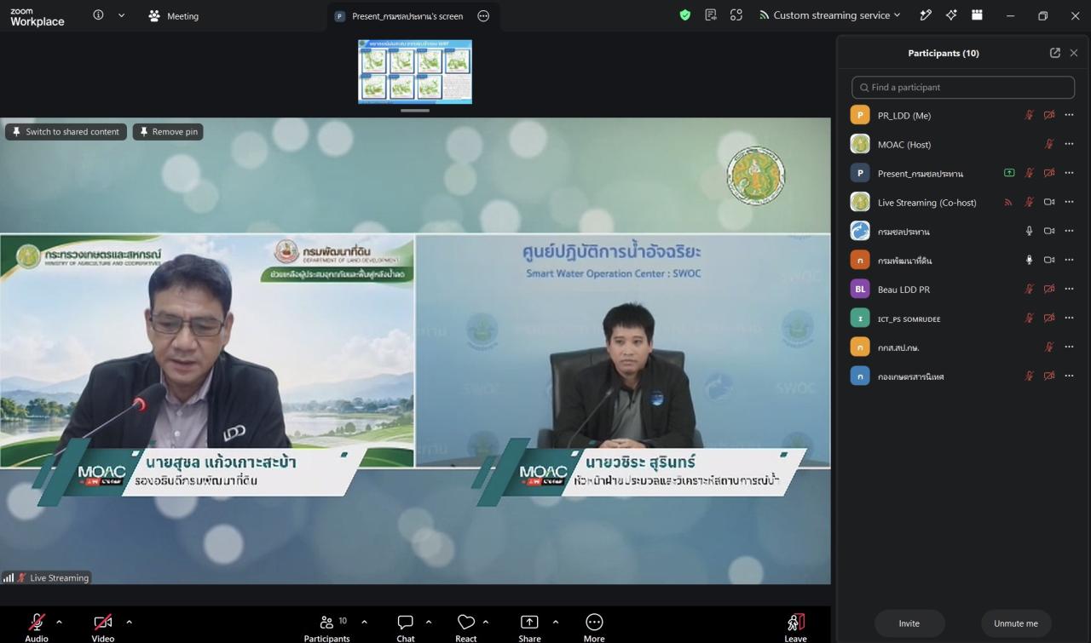Click the pop-out view icon in top bar
Screen dimensions: 1091x643
pyautogui.click(x=736, y=15)
